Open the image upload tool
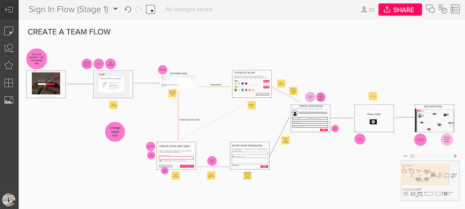The width and height of the screenshot is (465, 209). [9, 100]
